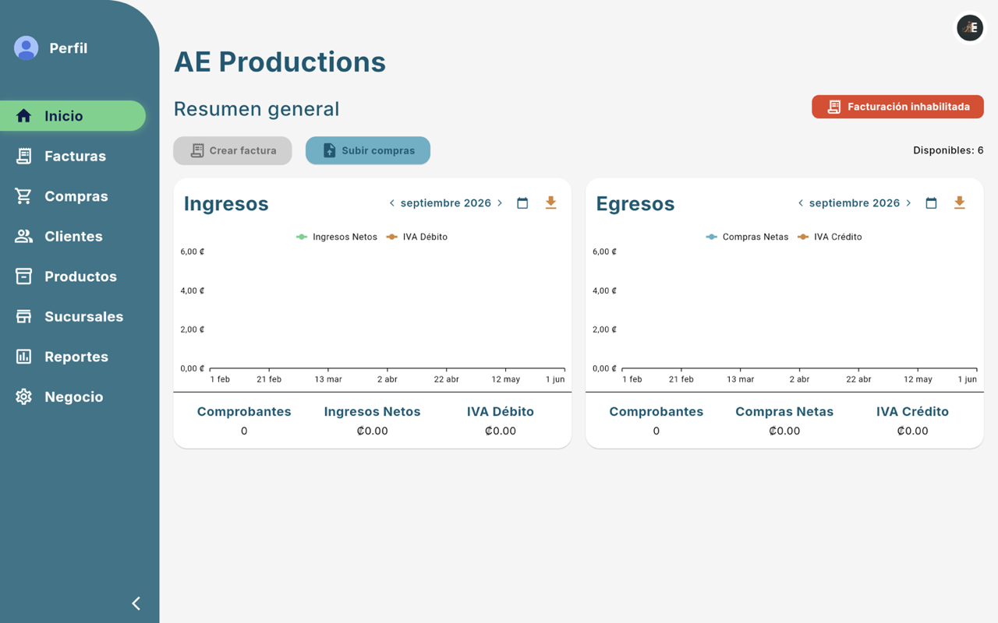
Task: Go to previous month in Egresos
Action: [x=800, y=203]
